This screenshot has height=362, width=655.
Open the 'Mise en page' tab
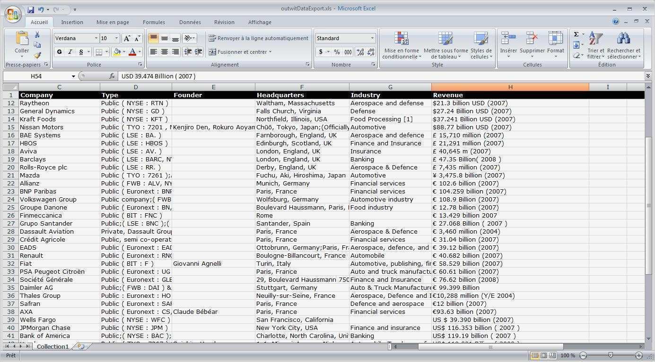113,22
